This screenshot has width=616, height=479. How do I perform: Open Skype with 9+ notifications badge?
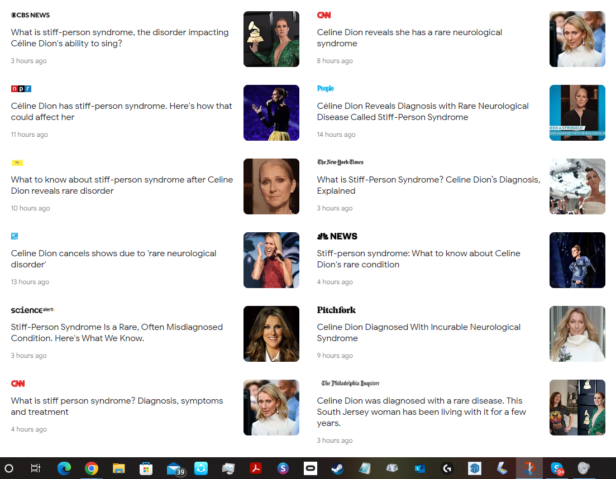[557, 468]
